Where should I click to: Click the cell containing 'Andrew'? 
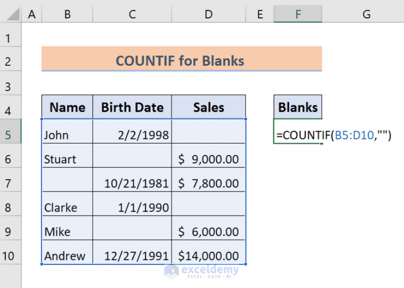pyautogui.click(x=67, y=252)
